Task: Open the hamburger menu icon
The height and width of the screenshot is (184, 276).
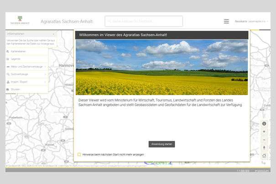Action: click(x=226, y=21)
